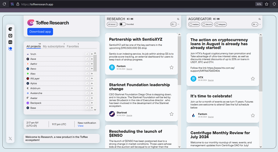The image size is (278, 152).
Task: Search in the Aggregator panel
Action: [259, 19]
